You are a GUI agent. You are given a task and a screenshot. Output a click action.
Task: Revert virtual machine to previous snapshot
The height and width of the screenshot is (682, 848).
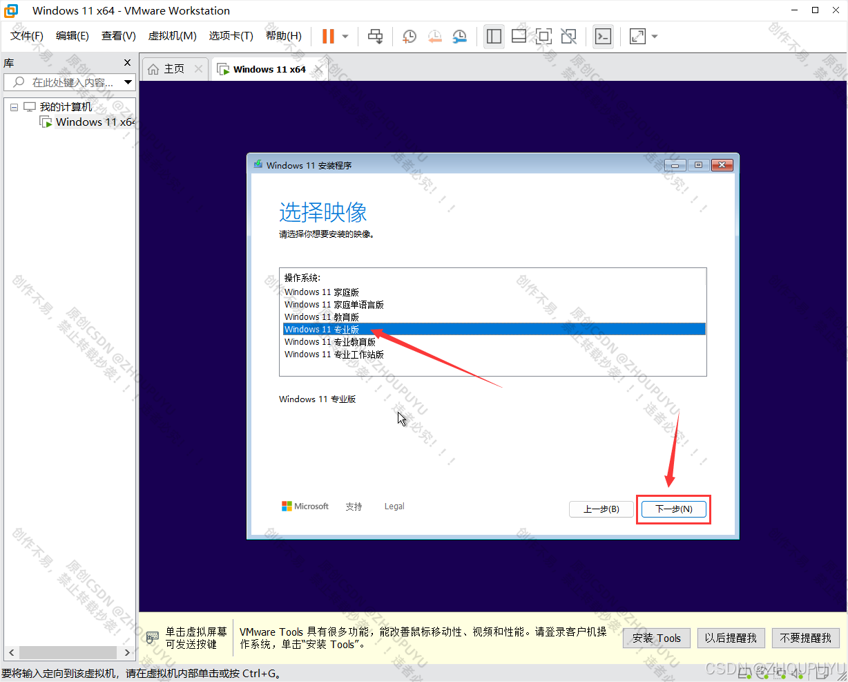point(434,37)
